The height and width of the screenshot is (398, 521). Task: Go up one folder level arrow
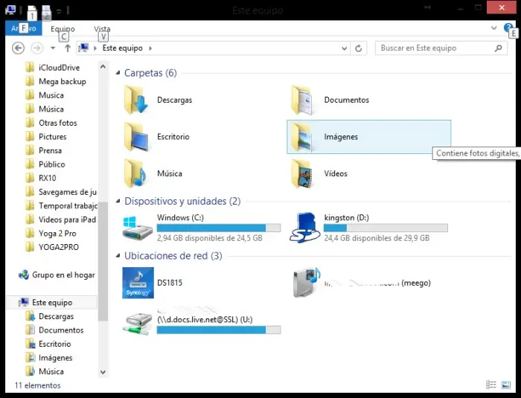(x=68, y=48)
